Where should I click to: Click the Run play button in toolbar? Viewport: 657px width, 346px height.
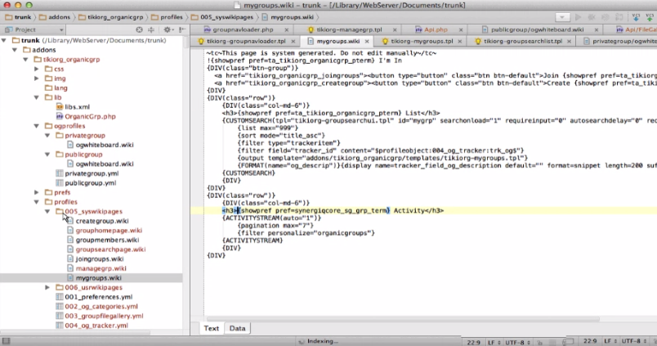click(579, 17)
